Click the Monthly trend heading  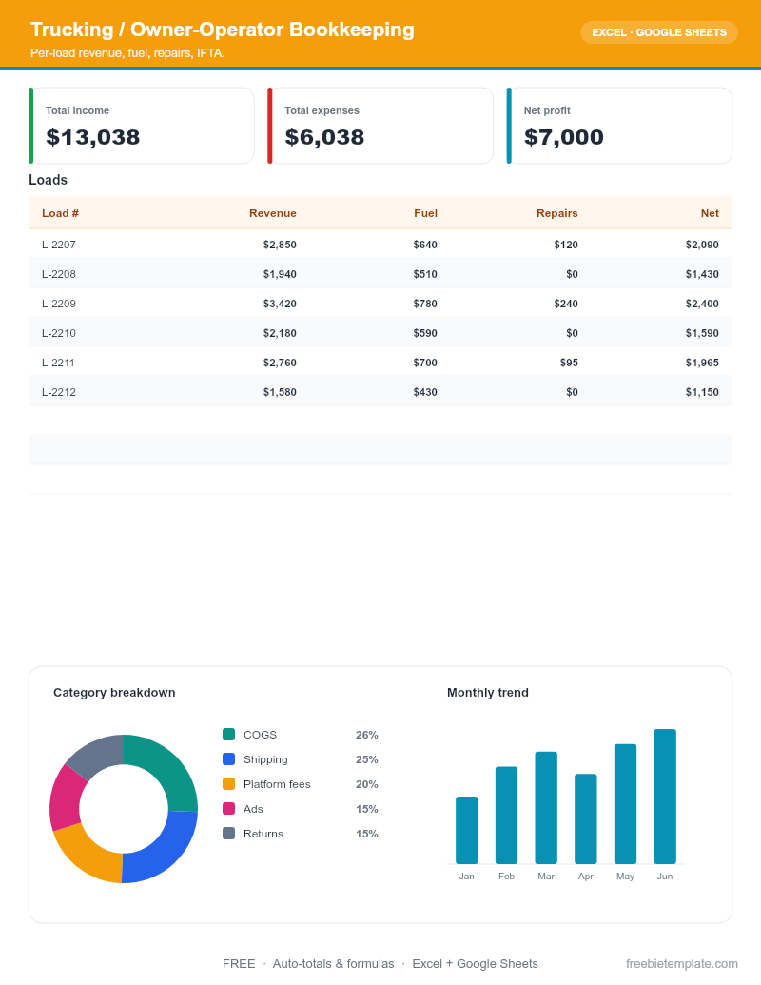tap(488, 692)
